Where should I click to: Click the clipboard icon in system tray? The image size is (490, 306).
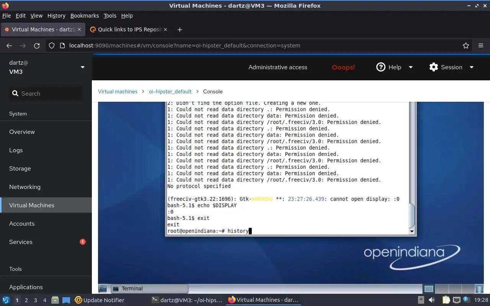click(446, 300)
